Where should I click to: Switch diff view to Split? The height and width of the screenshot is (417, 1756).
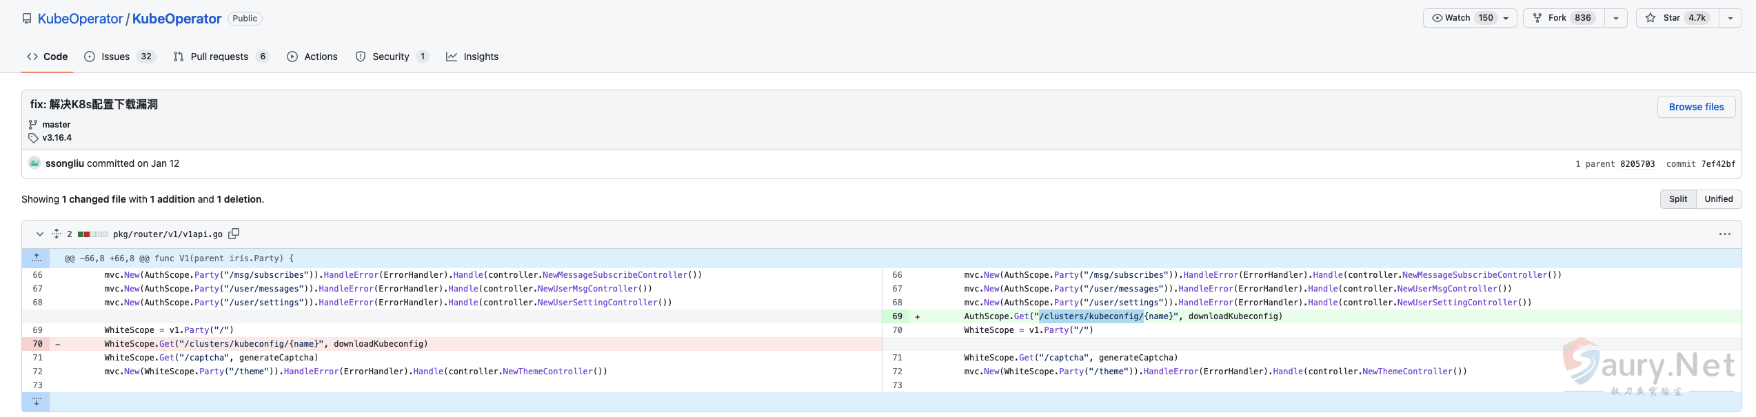coord(1677,199)
